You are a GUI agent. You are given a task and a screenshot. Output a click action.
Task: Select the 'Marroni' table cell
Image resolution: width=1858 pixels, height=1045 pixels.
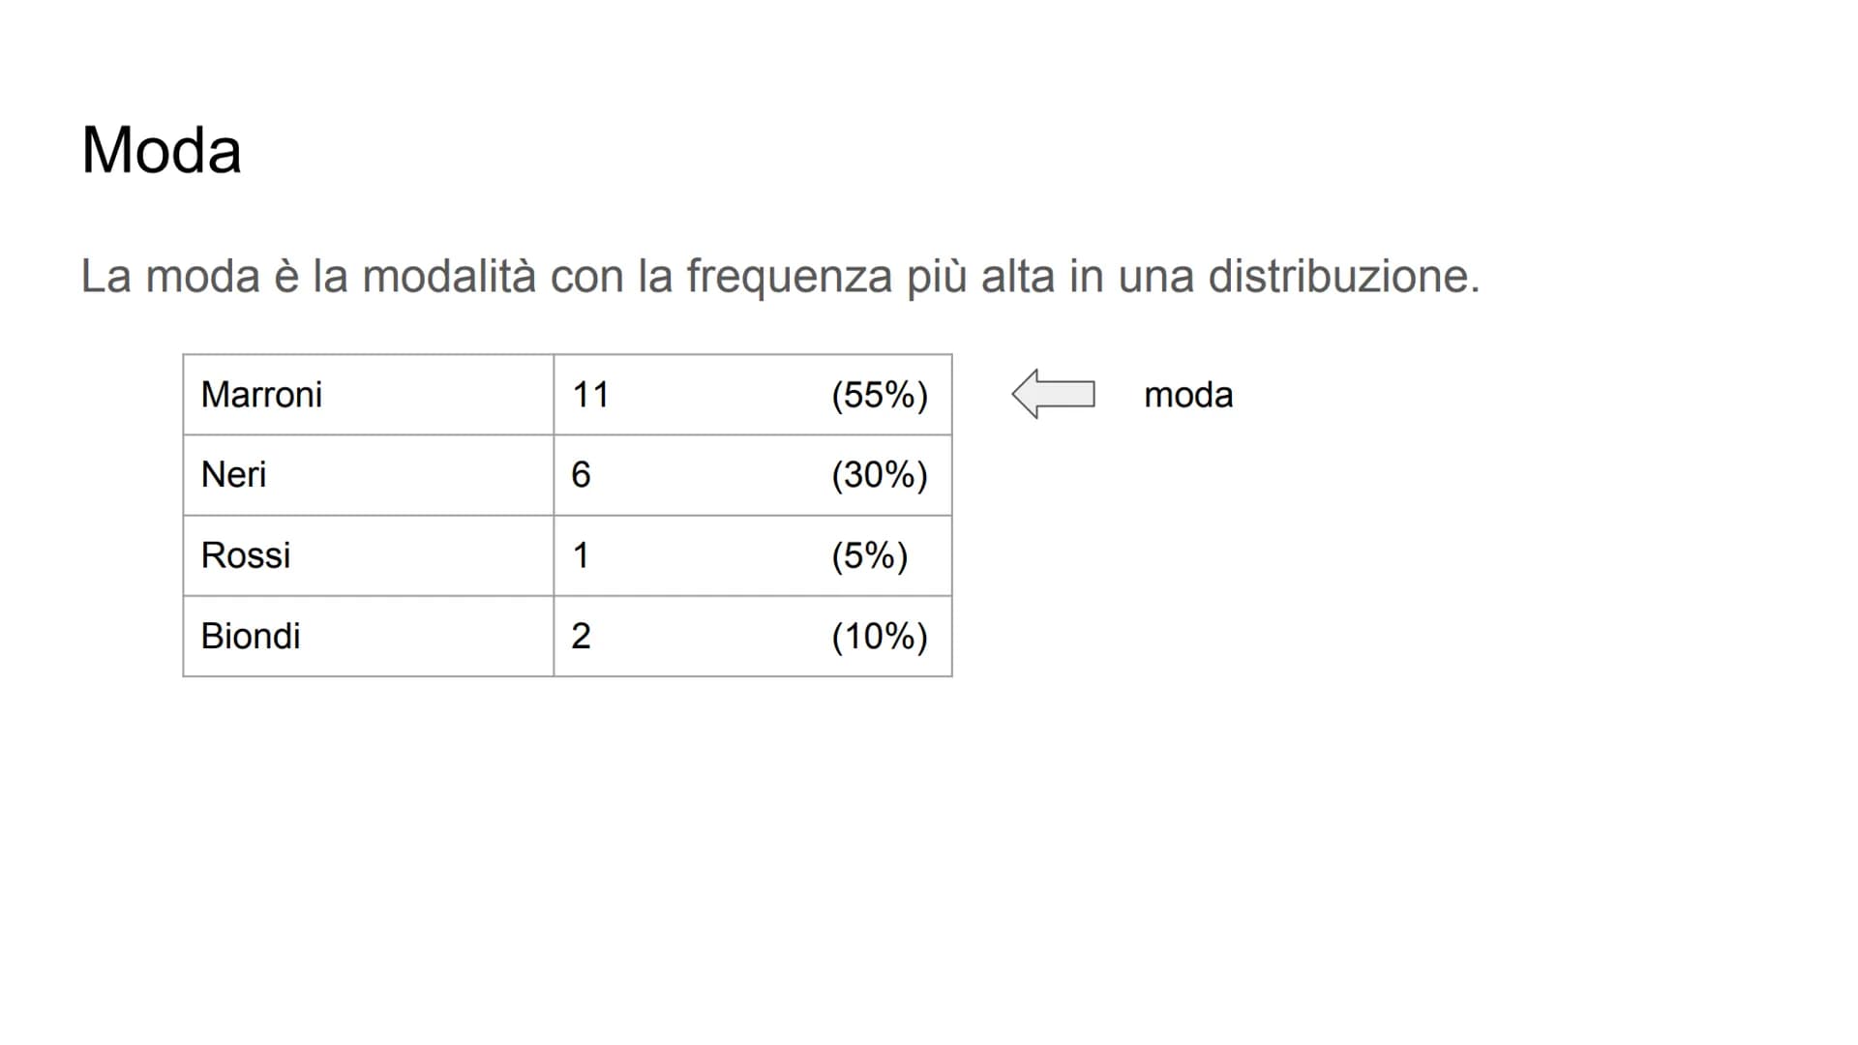coord(369,395)
